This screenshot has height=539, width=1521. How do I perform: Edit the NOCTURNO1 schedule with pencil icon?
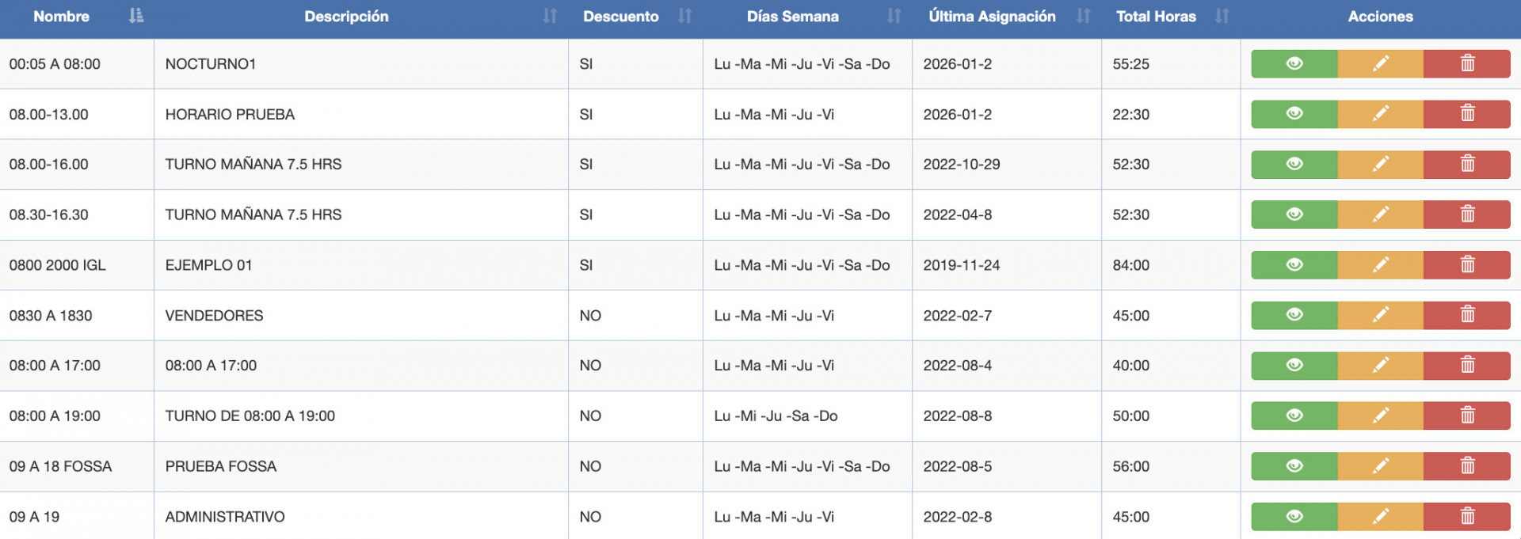point(1380,64)
